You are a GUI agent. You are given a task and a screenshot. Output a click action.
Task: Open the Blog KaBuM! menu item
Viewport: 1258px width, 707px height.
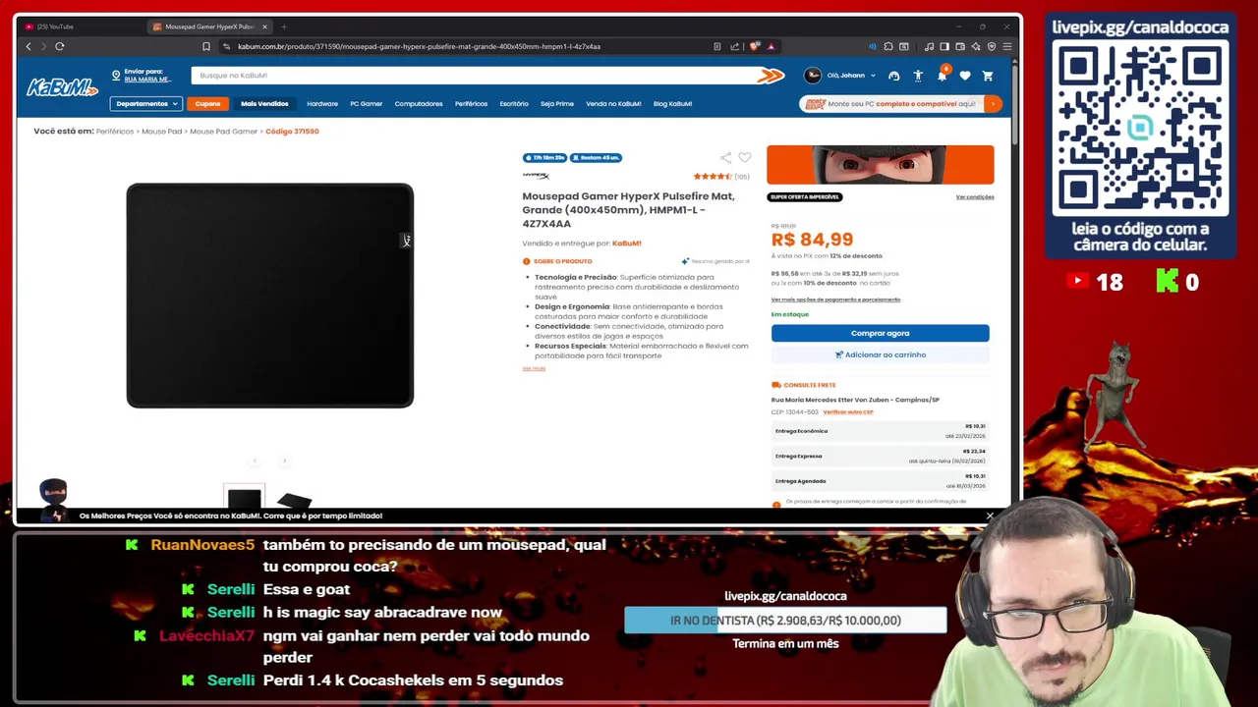click(x=673, y=103)
